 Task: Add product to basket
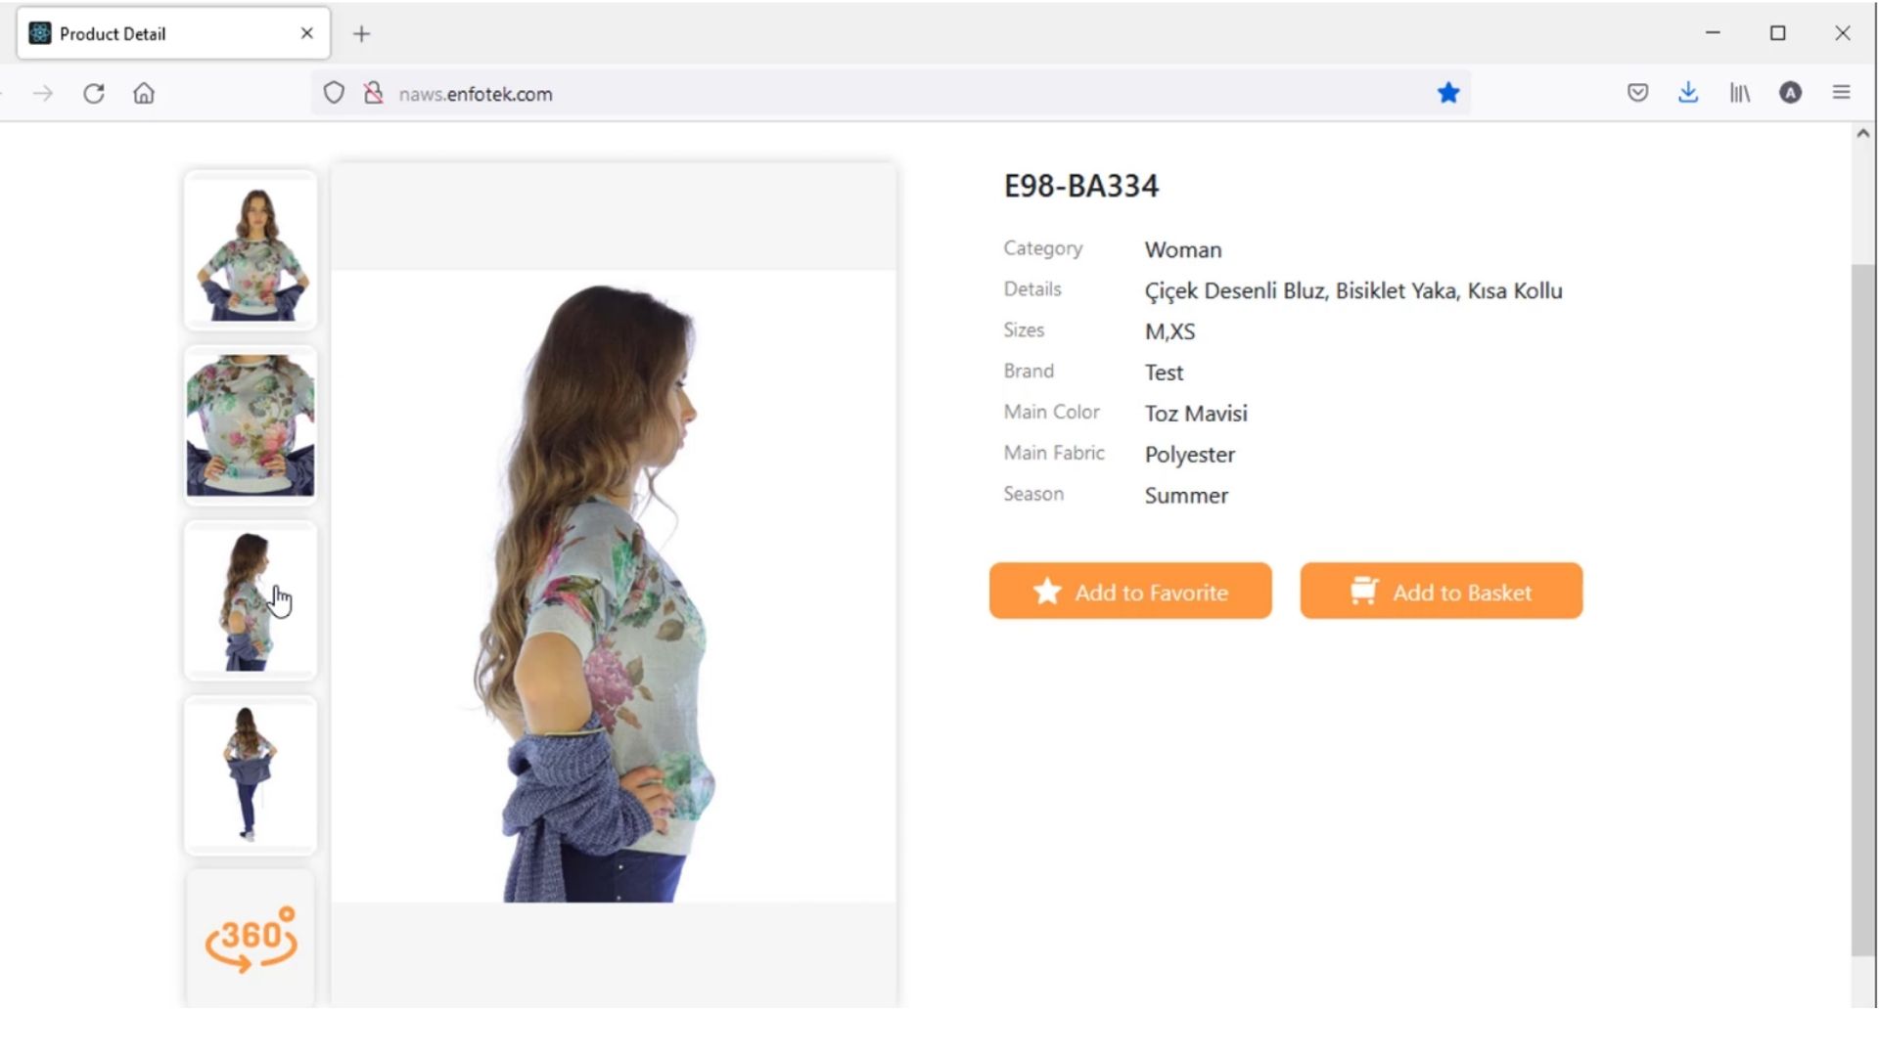tap(1441, 591)
